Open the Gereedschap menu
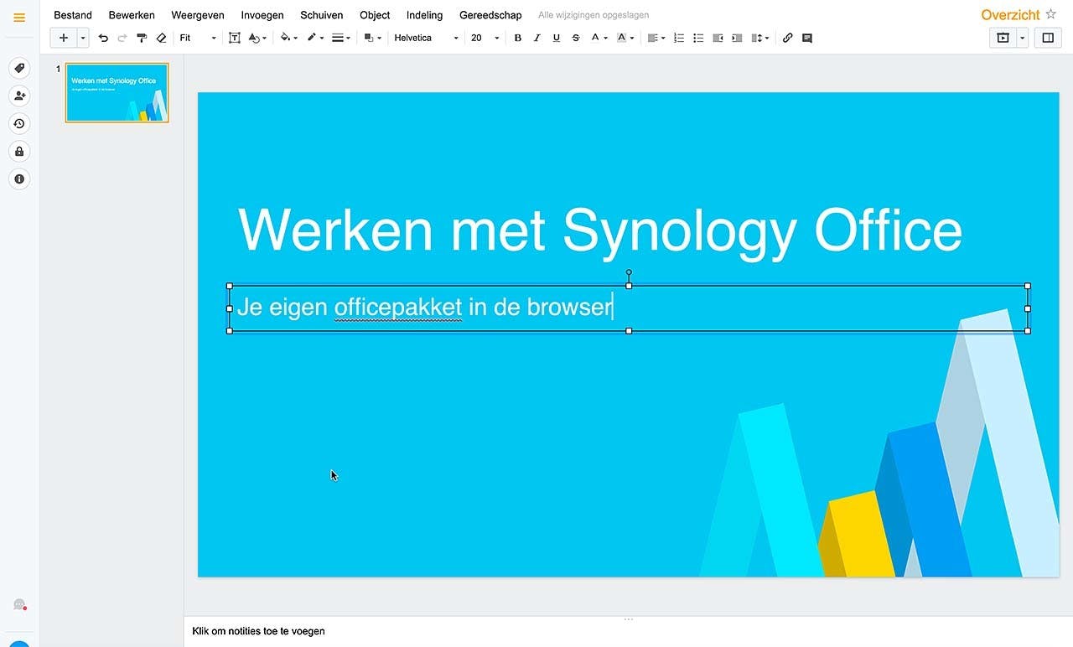This screenshot has width=1073, height=647. pyautogui.click(x=490, y=15)
